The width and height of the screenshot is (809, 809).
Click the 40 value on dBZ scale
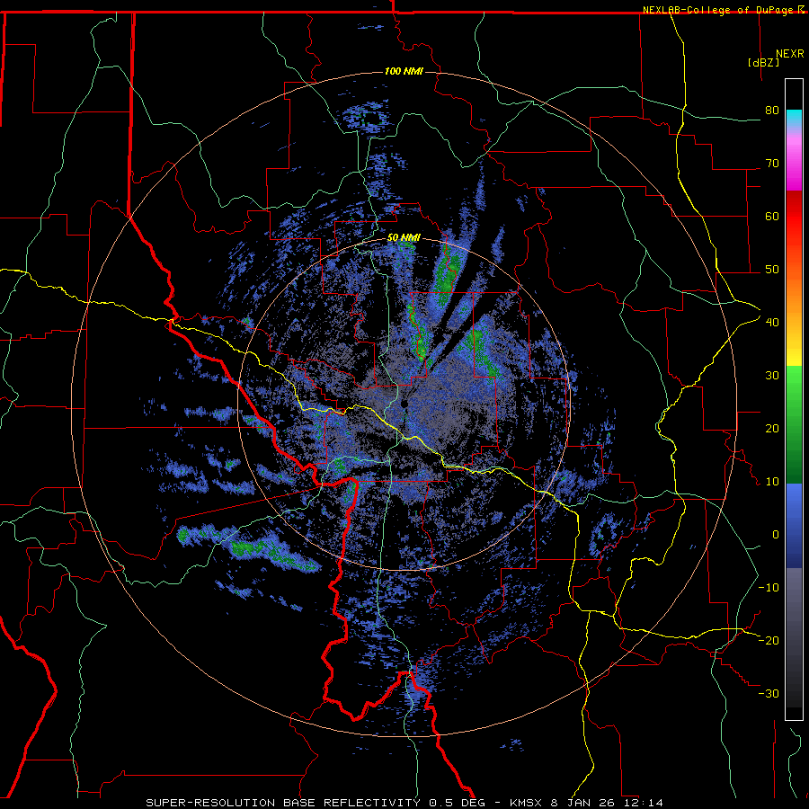[x=772, y=323]
